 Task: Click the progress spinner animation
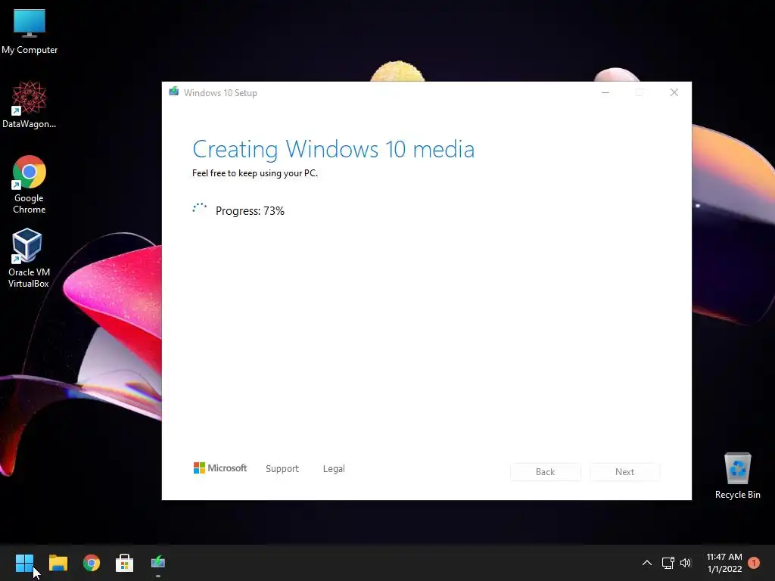tap(199, 209)
